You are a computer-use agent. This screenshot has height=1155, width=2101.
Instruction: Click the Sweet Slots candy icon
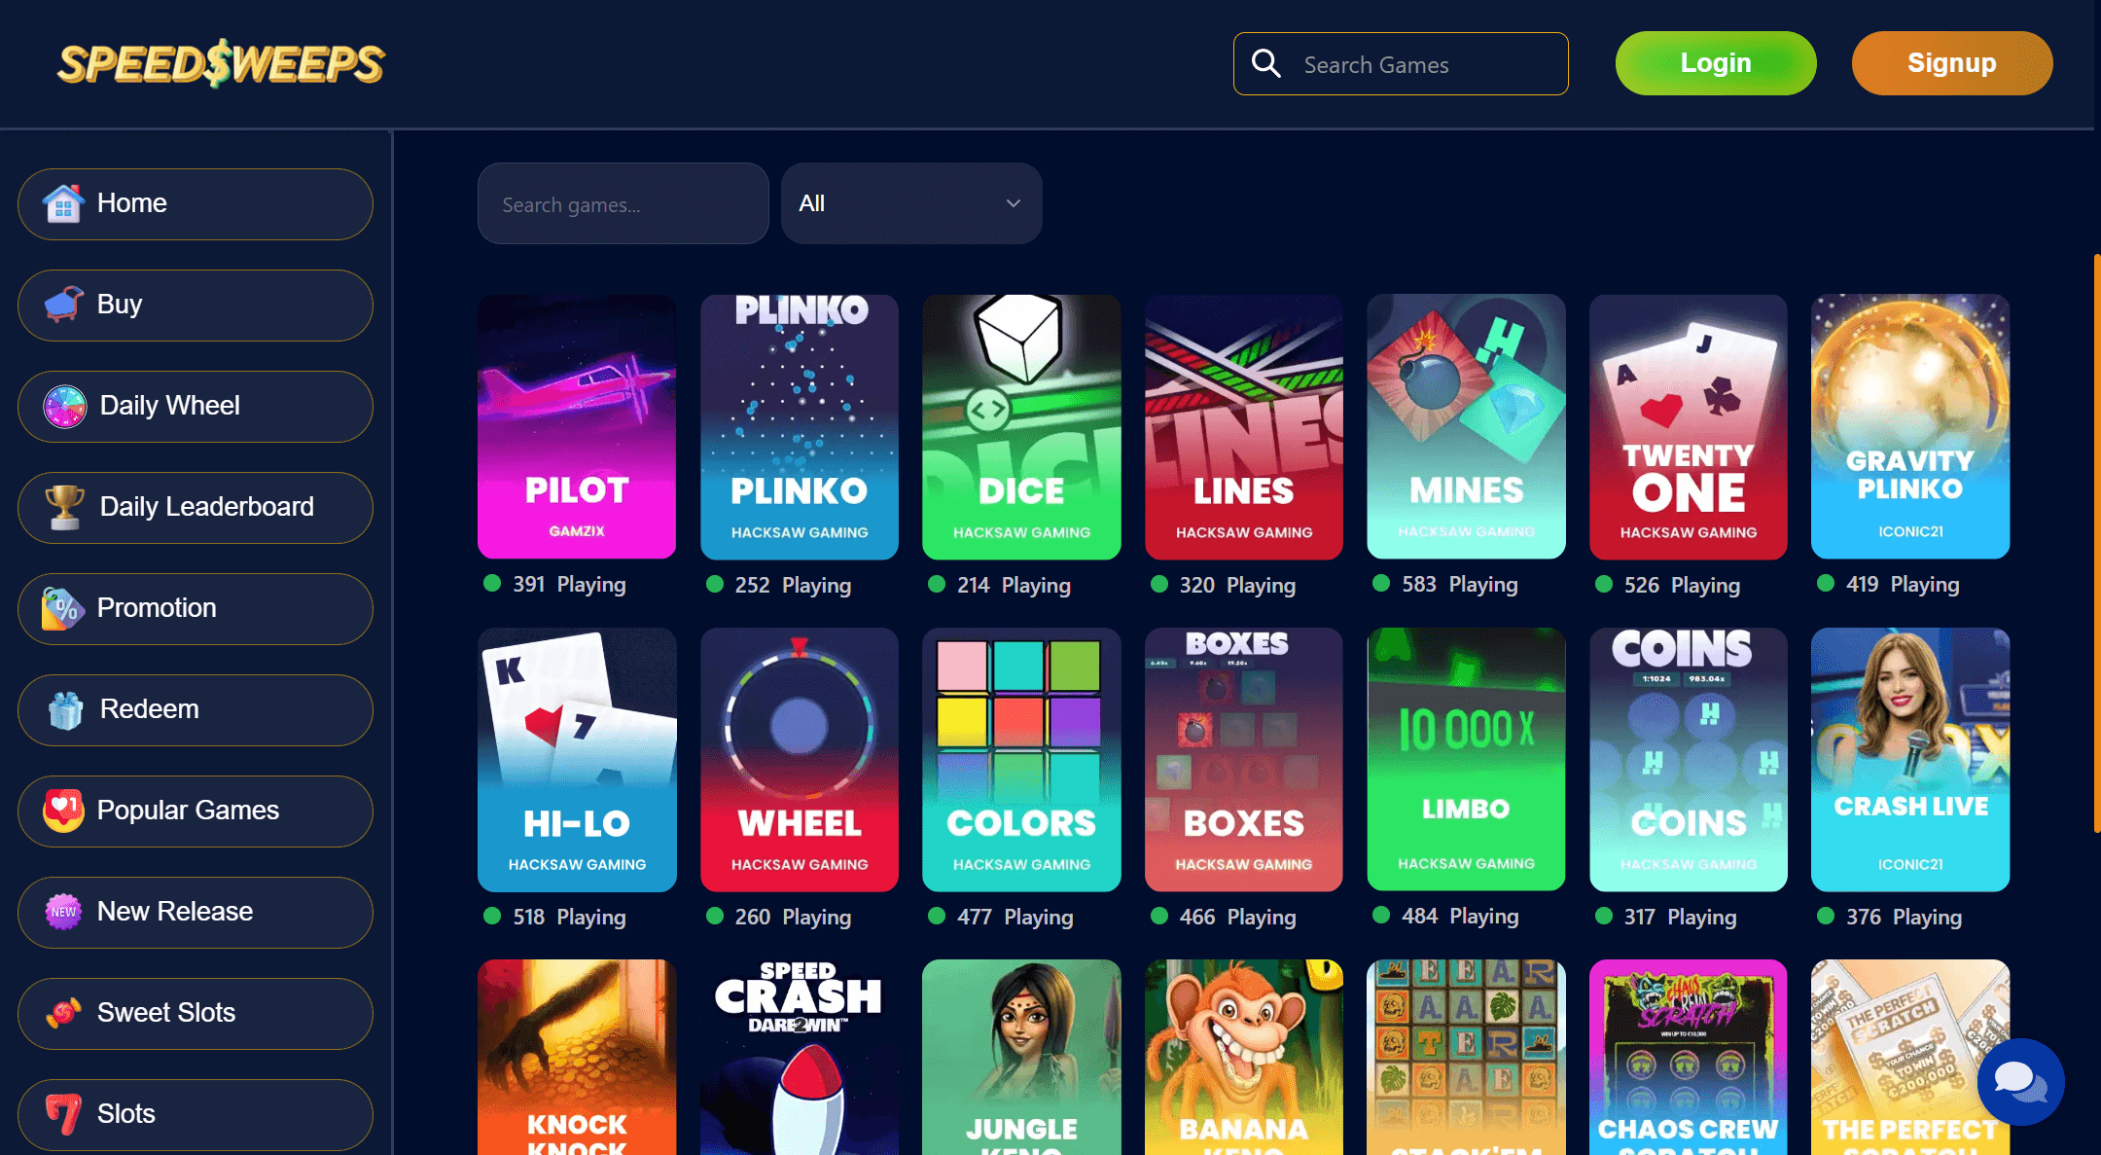[x=63, y=1013]
